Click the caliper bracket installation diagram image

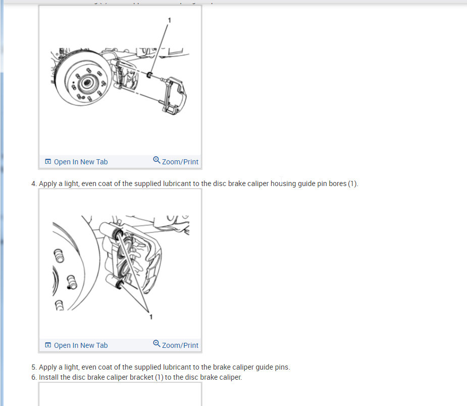pyautogui.click(x=120, y=80)
